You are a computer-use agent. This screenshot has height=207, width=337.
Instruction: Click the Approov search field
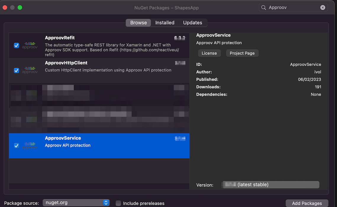[x=294, y=7]
